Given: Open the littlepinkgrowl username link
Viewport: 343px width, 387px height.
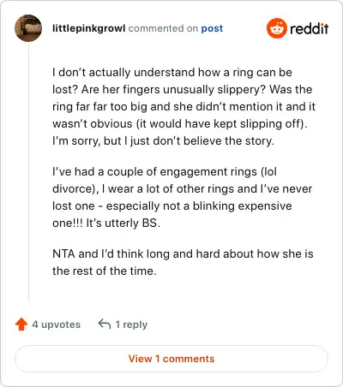Looking at the screenshot, I should 89,28.
